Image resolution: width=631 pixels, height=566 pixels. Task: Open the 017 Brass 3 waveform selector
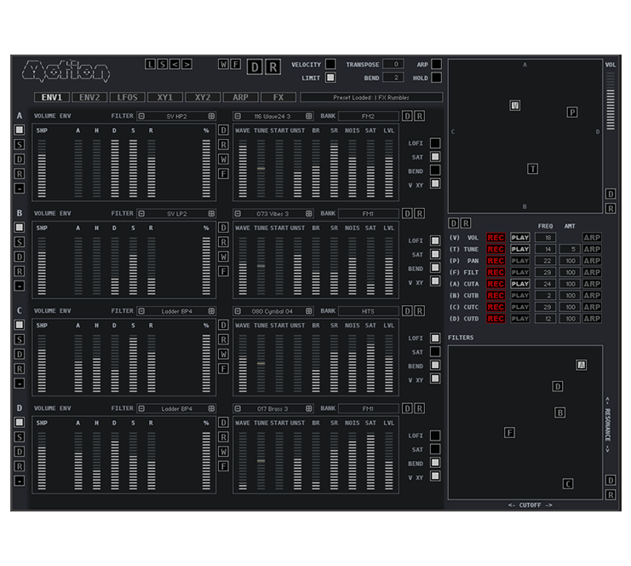pos(273,408)
